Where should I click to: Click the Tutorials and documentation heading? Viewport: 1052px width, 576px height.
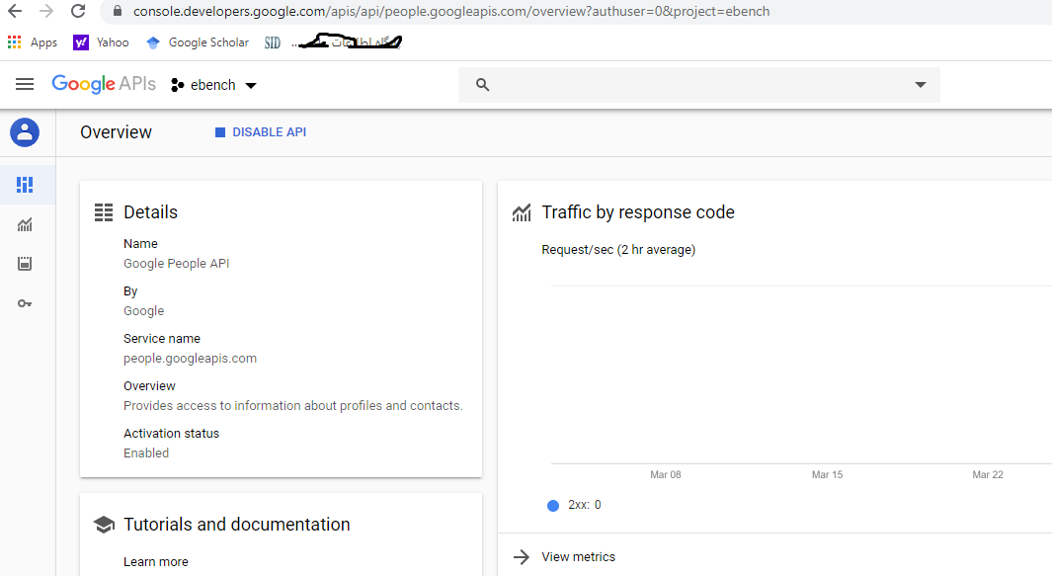pos(237,525)
